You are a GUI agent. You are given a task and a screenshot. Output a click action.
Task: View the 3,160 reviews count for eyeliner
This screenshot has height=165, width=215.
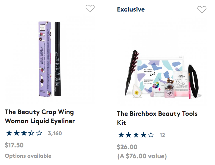(55, 133)
